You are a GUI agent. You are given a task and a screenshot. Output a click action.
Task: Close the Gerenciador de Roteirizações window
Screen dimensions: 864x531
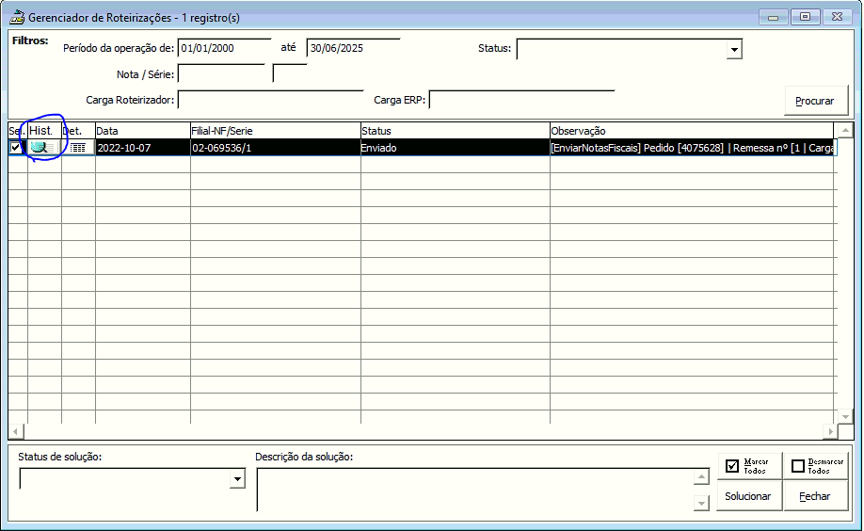(837, 17)
